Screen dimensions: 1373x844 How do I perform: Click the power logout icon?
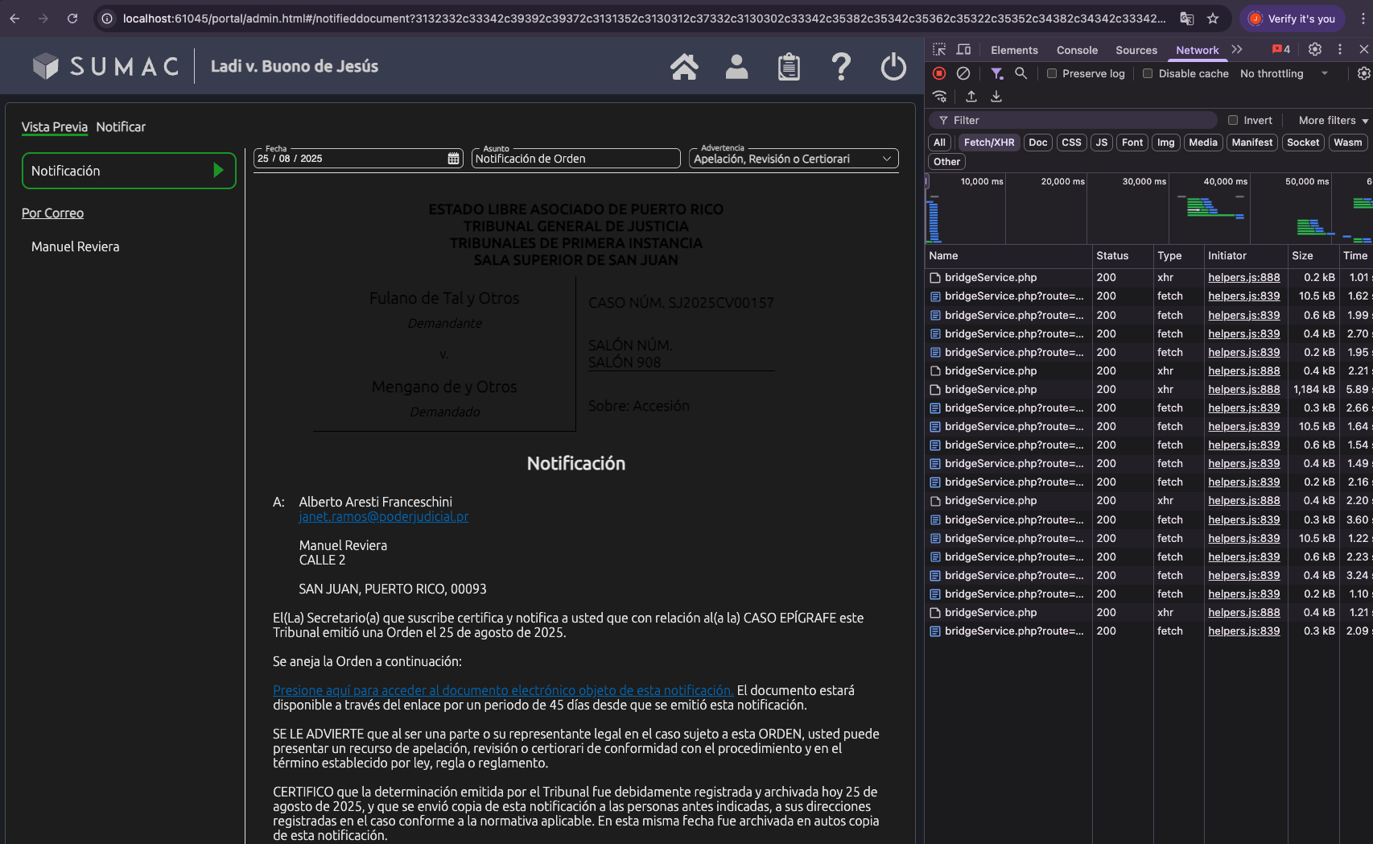point(893,67)
